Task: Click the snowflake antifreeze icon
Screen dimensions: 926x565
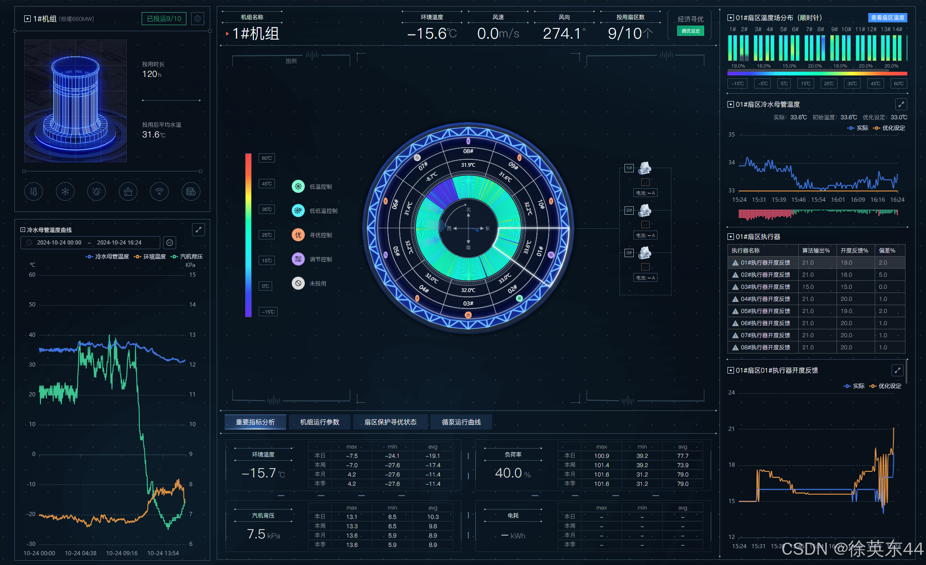Action: click(65, 191)
